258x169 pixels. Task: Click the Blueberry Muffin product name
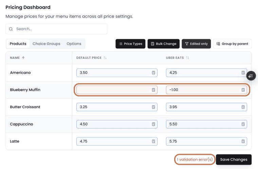pos(25,90)
